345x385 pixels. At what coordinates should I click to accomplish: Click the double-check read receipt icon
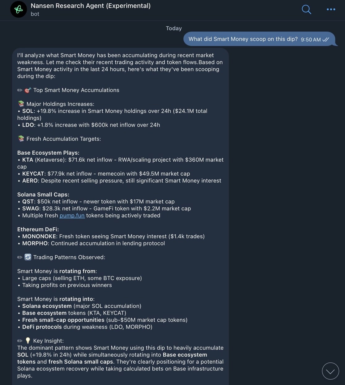326,40
